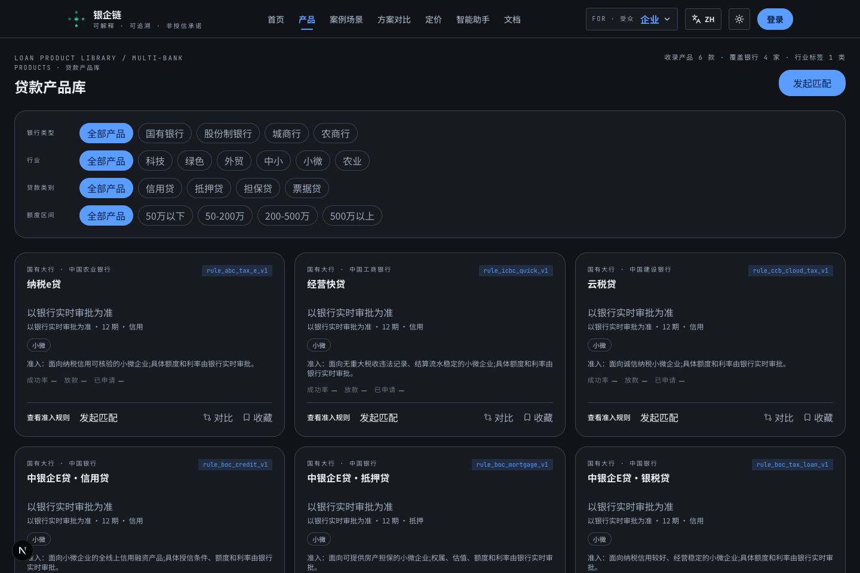This screenshot has width=860, height=573.
Task: Filter industry by 中小
Action: coord(274,161)
